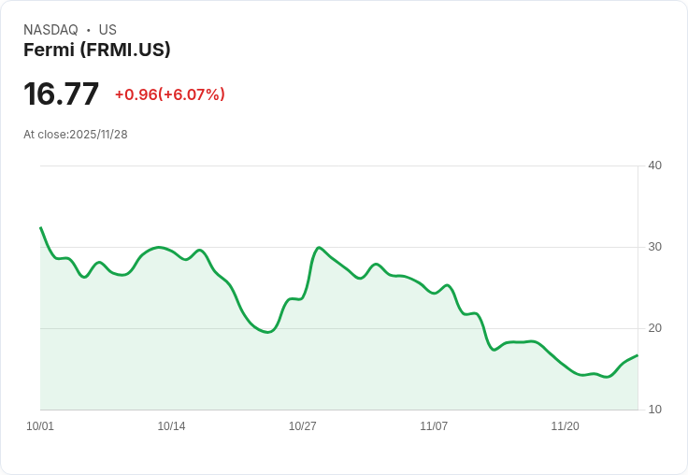Click the price line peak just after 10/27
The image size is (688, 475).
tap(319, 248)
